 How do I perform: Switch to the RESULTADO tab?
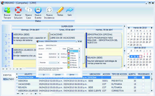9,79
